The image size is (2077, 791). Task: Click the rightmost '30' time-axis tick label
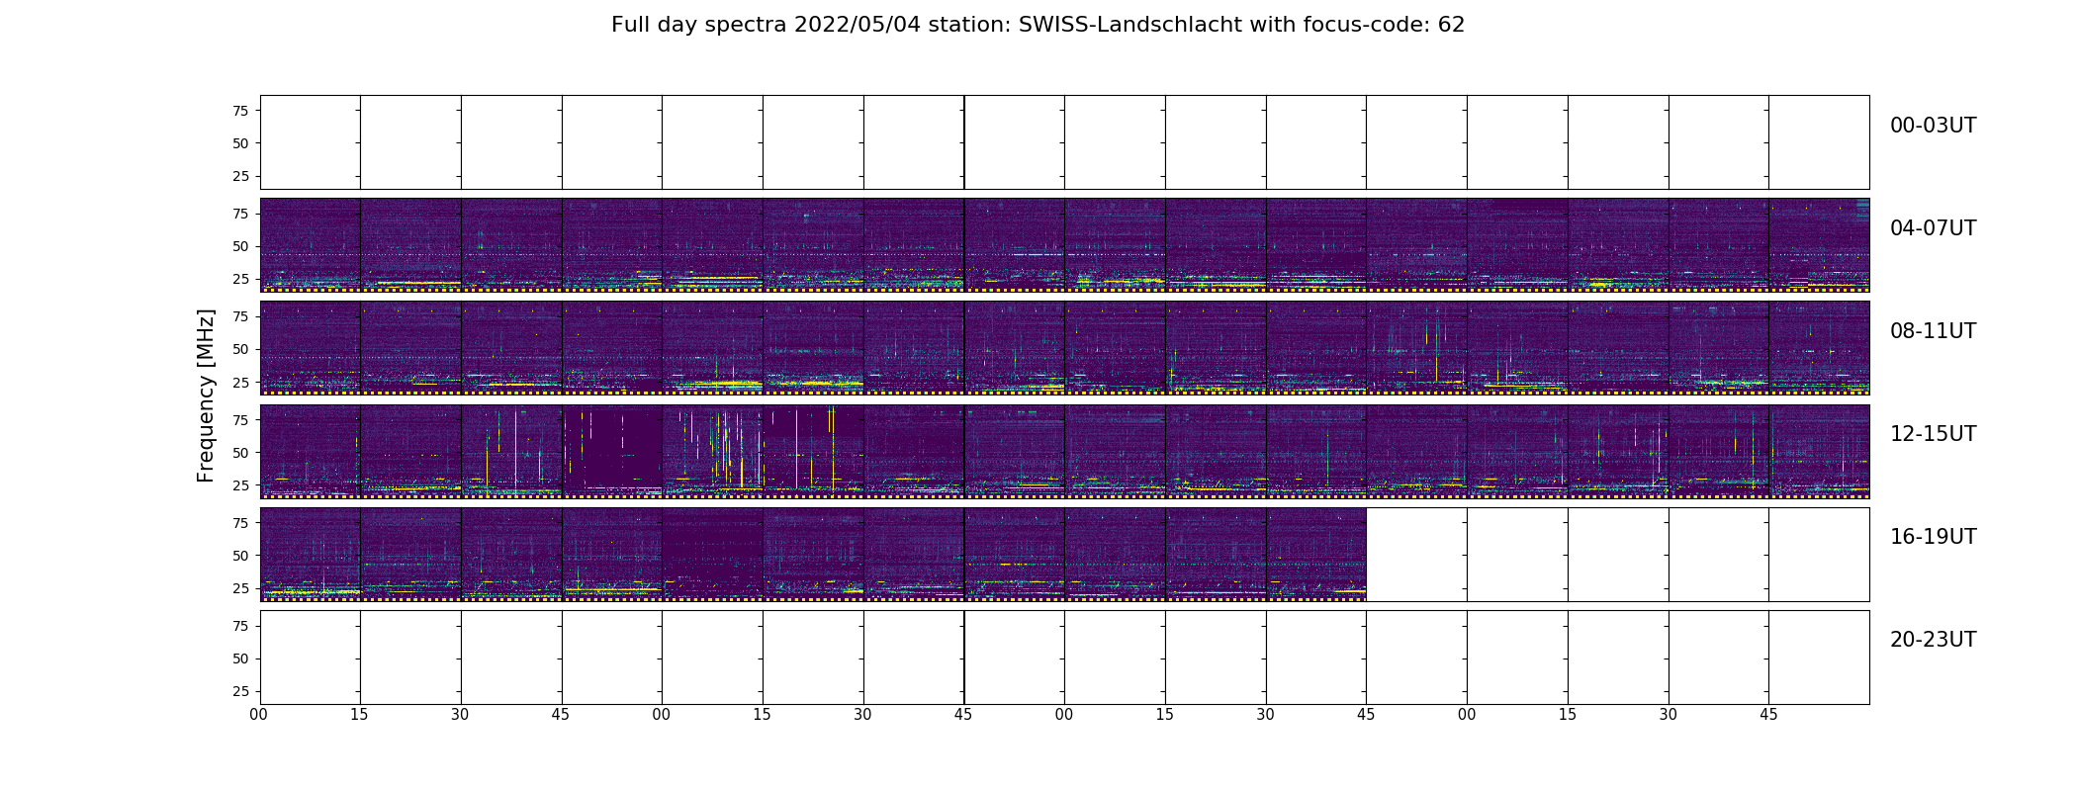(x=1669, y=715)
